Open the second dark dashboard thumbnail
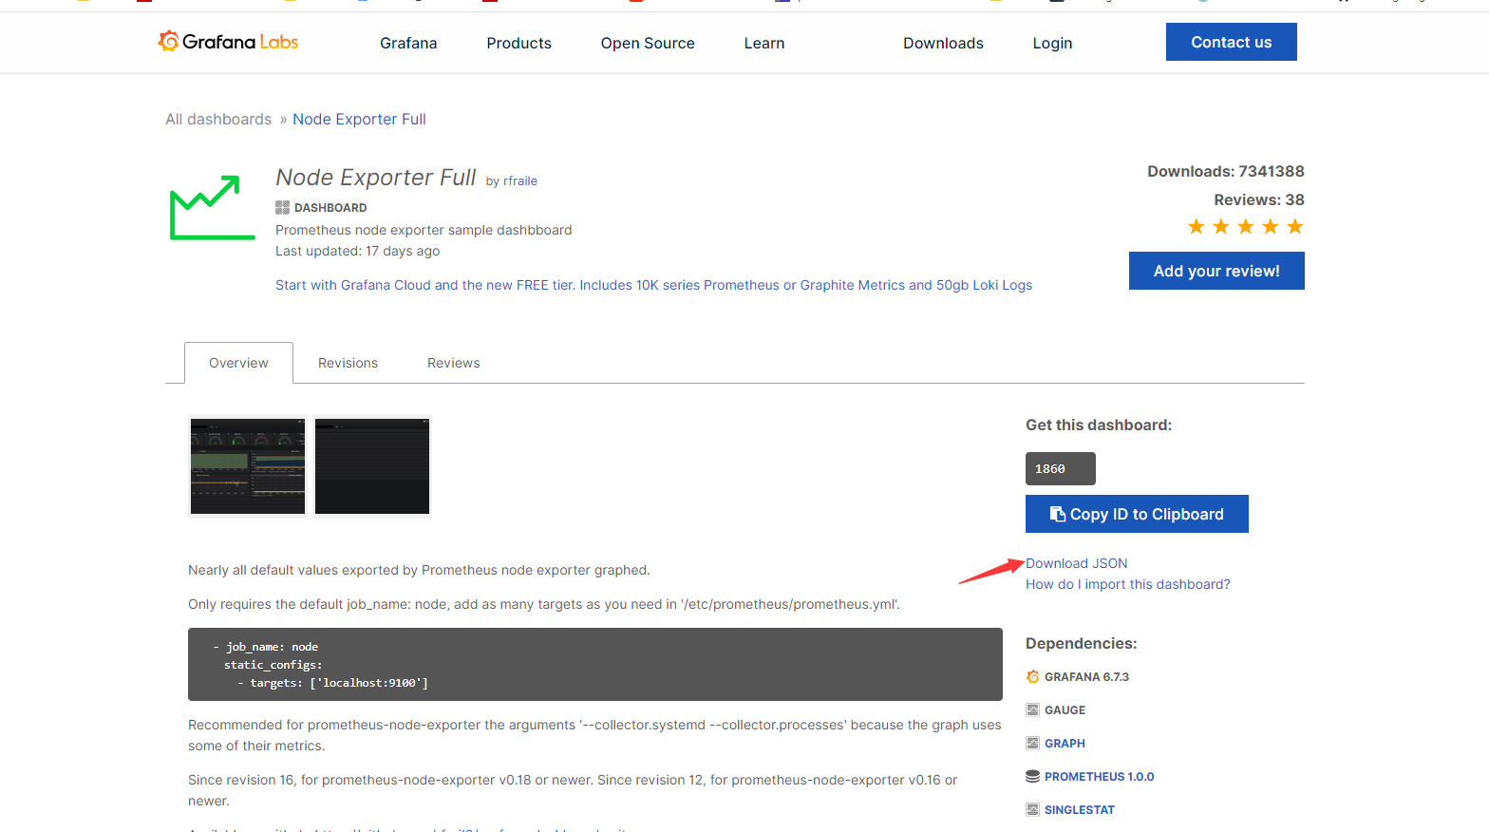This screenshot has height=832, width=1489. [x=372, y=466]
